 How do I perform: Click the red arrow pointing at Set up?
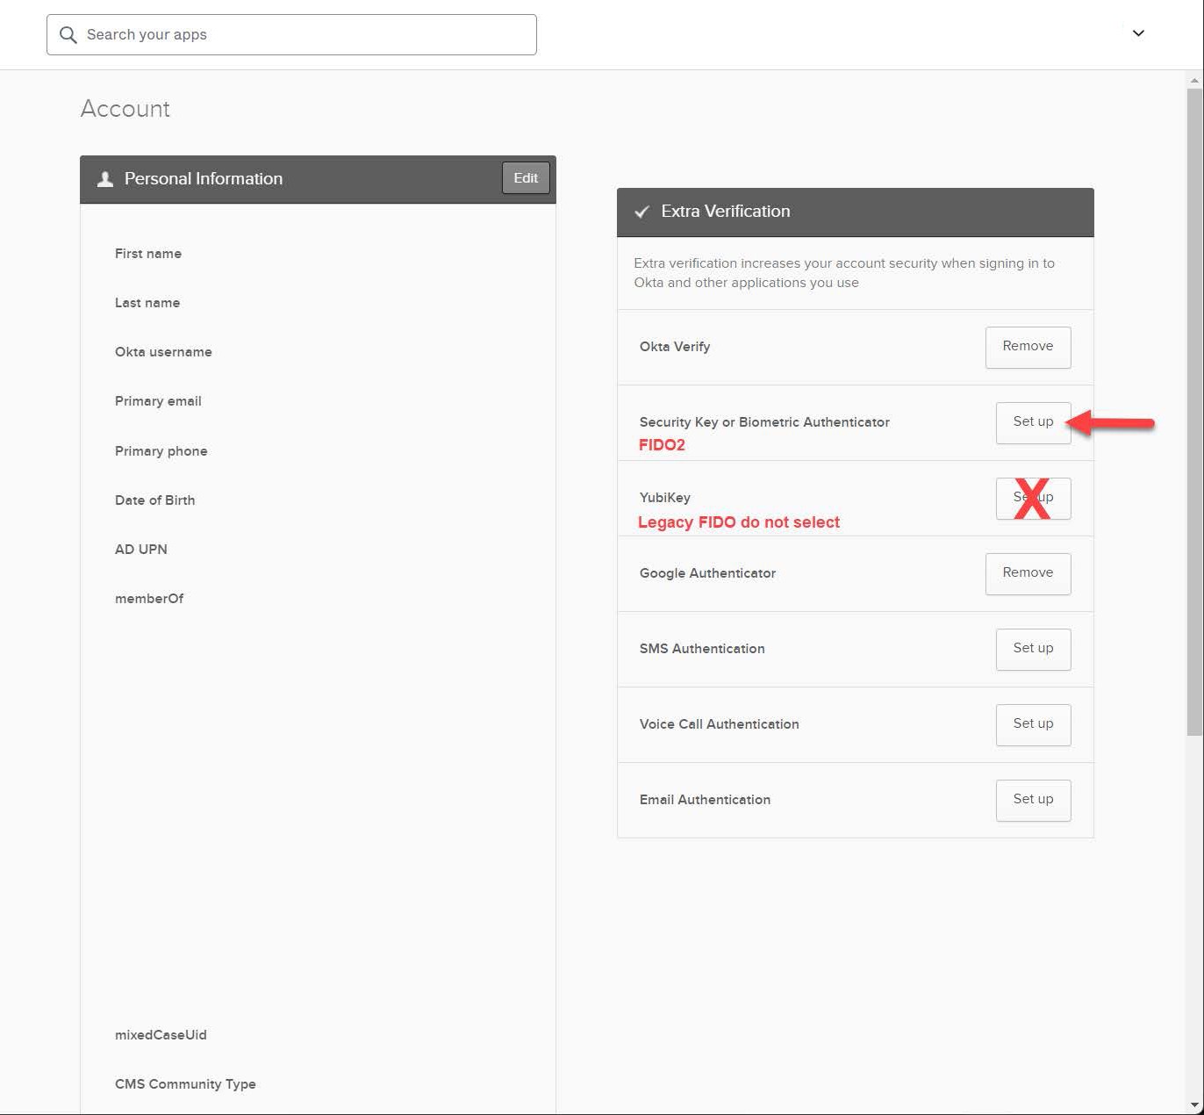click(1113, 423)
